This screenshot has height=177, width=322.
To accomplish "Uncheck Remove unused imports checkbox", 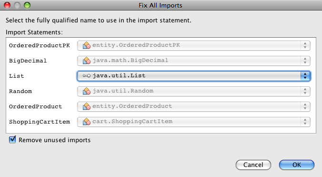I will [x=12, y=140].
